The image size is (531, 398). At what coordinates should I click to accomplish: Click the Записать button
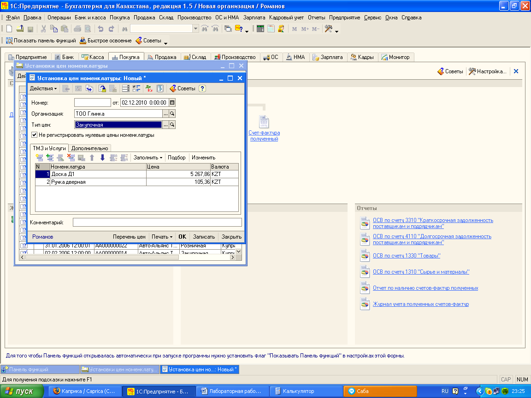point(204,237)
